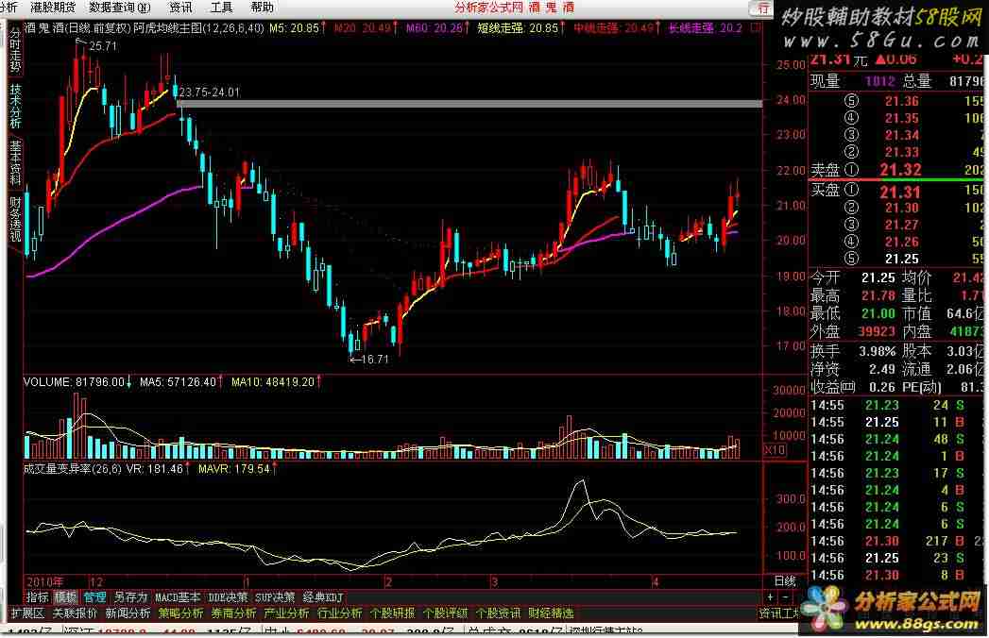Switch to the 基本资料 side tab

[x=15, y=162]
